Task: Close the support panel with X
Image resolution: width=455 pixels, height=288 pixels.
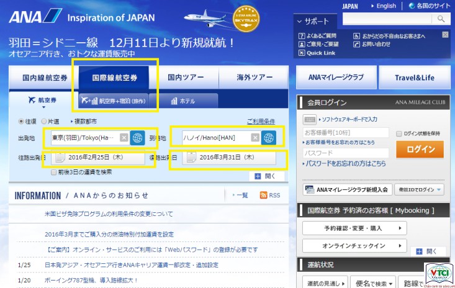Action: [x=445, y=35]
